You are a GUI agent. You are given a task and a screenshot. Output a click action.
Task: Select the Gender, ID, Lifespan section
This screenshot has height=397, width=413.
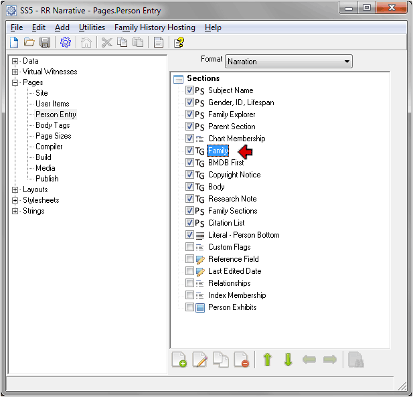(x=241, y=102)
